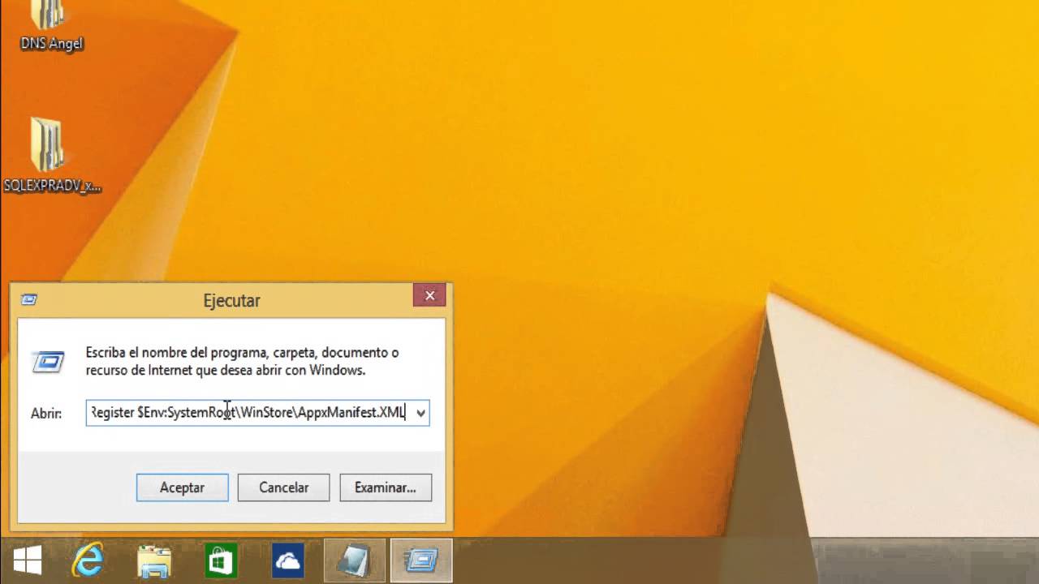
Task: Open OneDrive from the taskbar
Action: [x=287, y=561]
